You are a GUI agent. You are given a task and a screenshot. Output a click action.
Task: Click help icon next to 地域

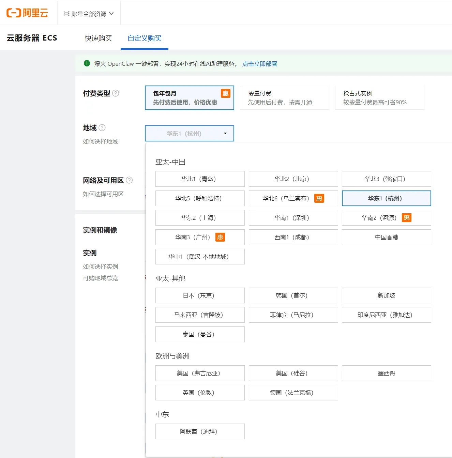pyautogui.click(x=102, y=128)
